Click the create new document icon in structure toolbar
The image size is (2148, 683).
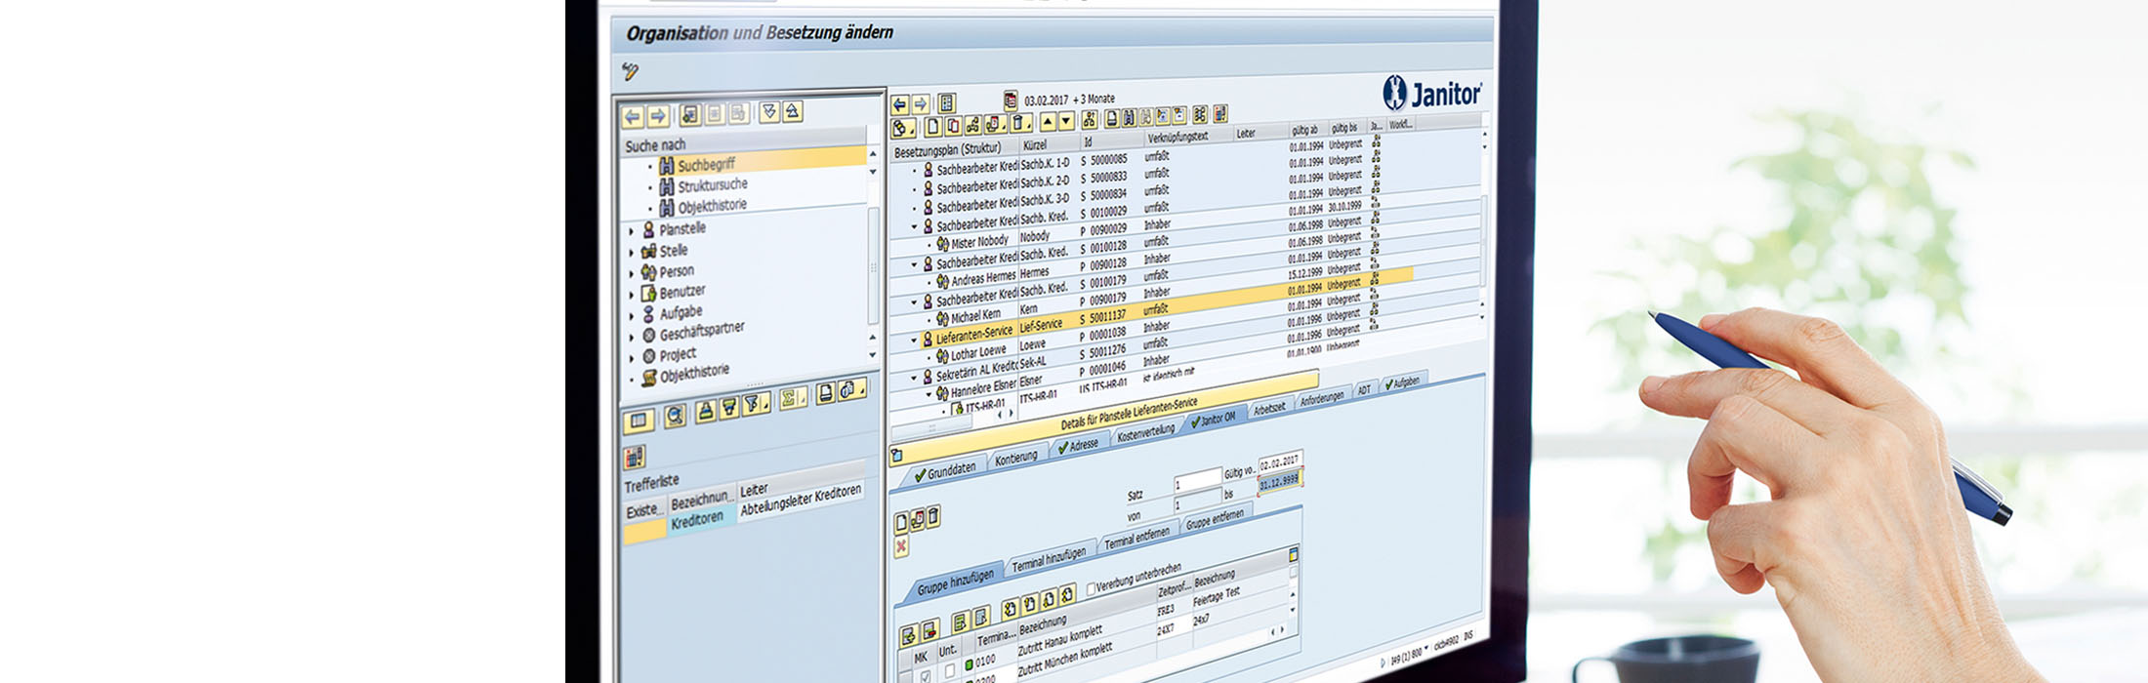(933, 126)
